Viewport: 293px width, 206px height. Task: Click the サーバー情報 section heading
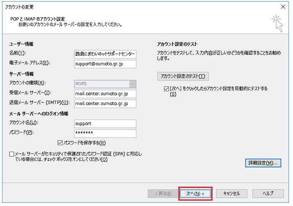pos(21,74)
